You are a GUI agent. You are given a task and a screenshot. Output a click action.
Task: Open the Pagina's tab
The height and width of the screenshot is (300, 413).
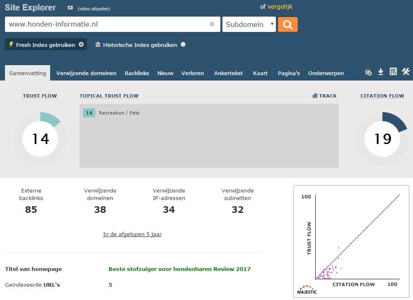[x=289, y=73]
